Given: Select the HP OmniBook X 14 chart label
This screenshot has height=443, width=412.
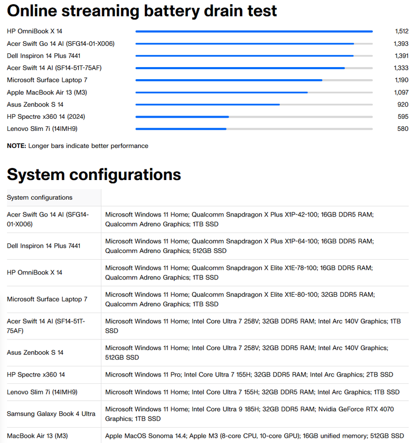Looking at the screenshot, I should (x=34, y=31).
